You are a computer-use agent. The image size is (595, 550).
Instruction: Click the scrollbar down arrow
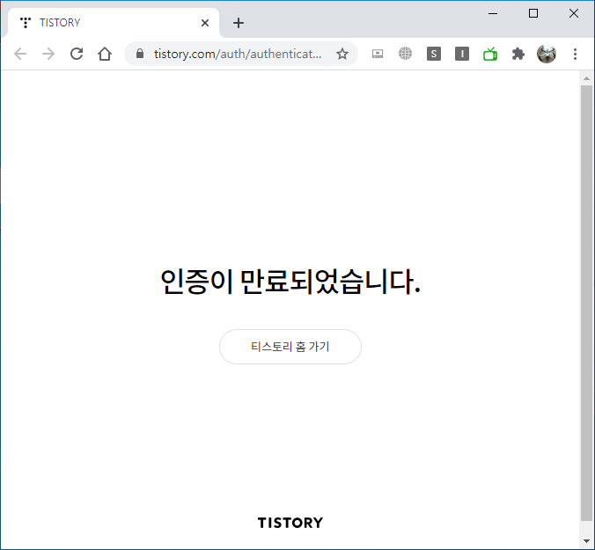point(587,541)
